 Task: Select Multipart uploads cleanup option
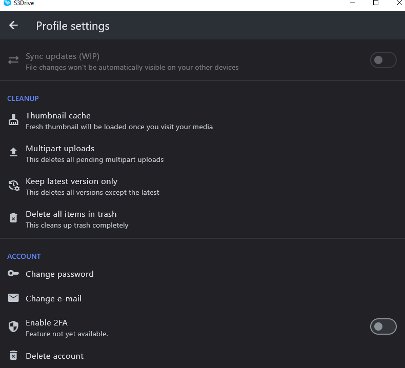coord(202,154)
